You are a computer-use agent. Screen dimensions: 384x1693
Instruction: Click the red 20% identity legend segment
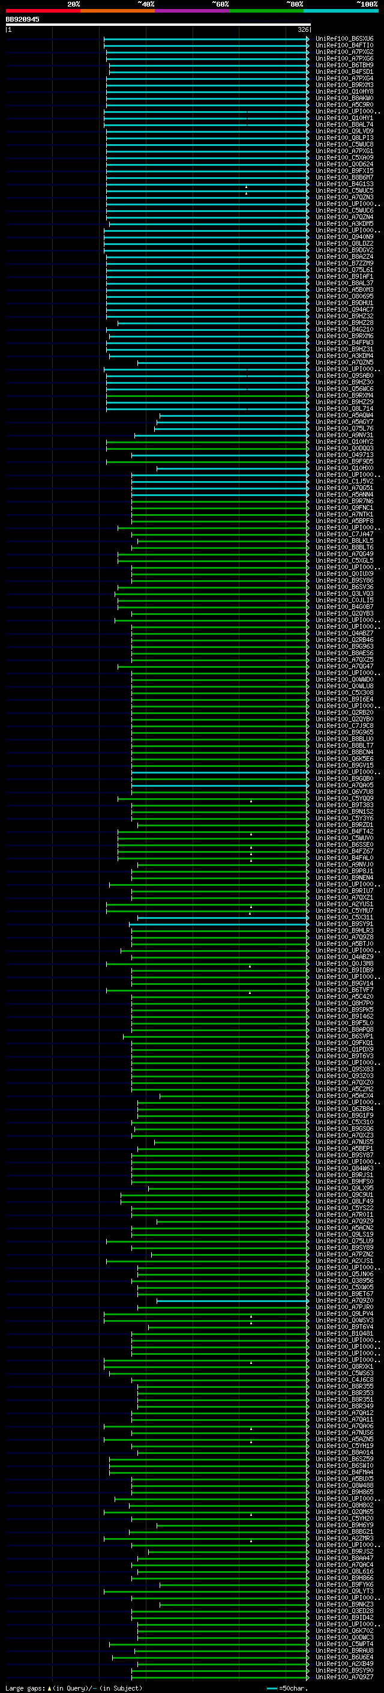[43, 11]
